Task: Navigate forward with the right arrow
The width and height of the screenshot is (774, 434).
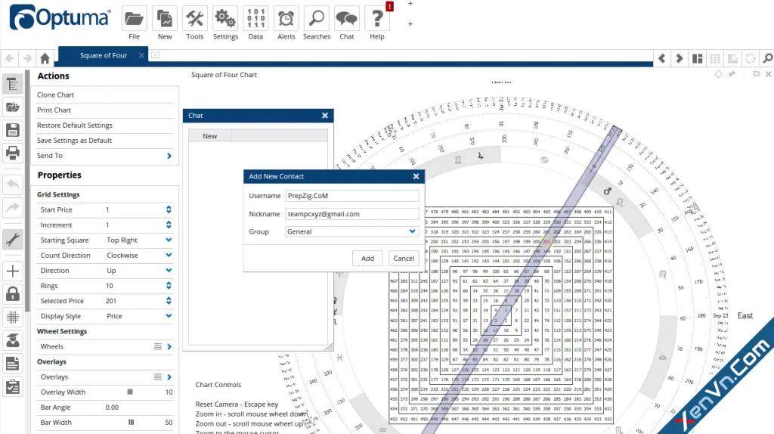Action: click(x=27, y=58)
